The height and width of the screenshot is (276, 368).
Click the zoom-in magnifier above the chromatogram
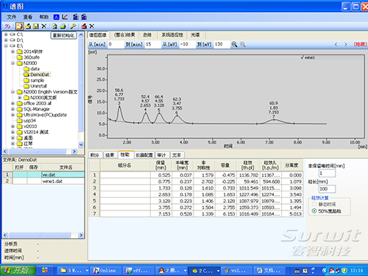pyautogui.click(x=234, y=44)
